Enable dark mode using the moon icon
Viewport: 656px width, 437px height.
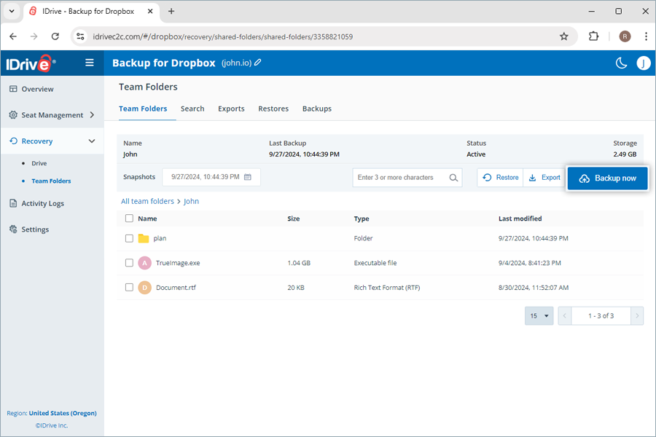click(x=621, y=63)
